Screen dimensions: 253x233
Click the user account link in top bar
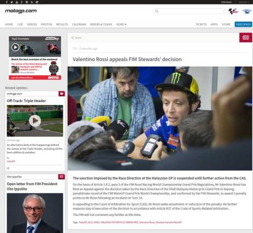(227, 2)
